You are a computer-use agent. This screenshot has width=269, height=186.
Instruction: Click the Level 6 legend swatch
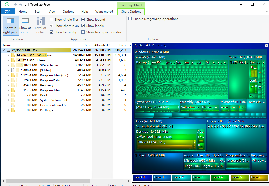pyautogui.click(x=259, y=178)
